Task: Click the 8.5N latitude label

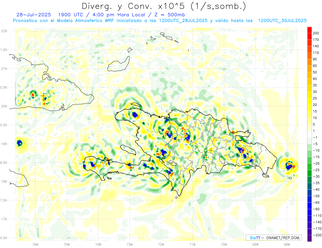Action: pos(4,163)
